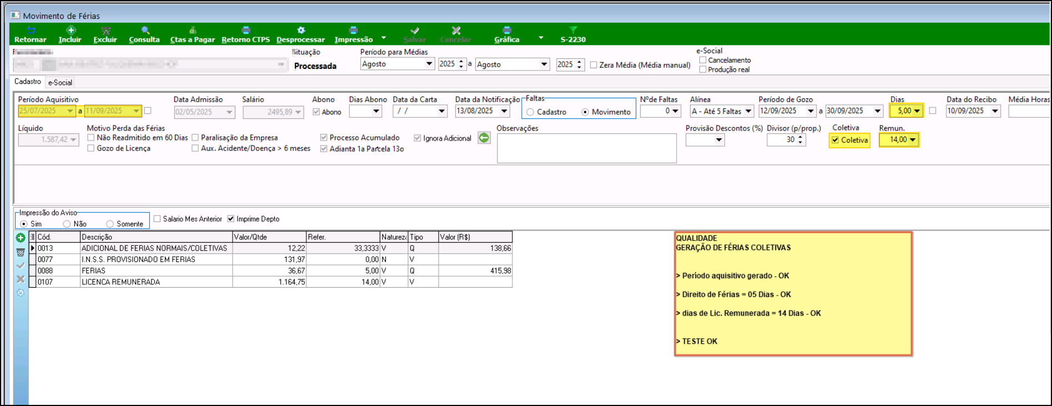The width and height of the screenshot is (1052, 406).
Task: Select the row I.N.S.S. PROVISIONADO EM FERIAS
Action: tap(271, 259)
